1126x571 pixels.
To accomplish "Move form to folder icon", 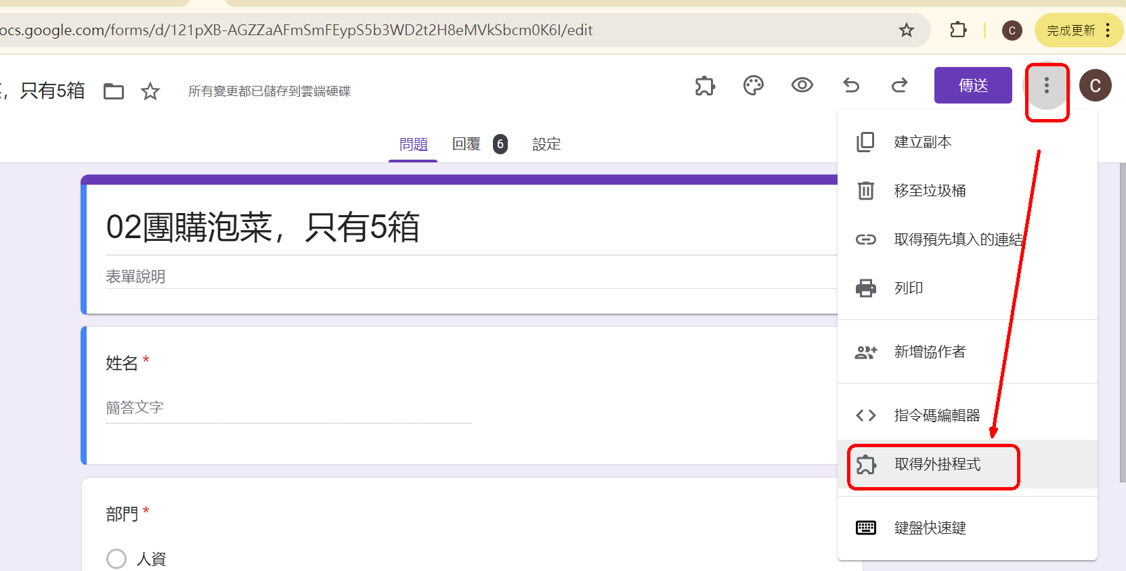I will [x=113, y=91].
